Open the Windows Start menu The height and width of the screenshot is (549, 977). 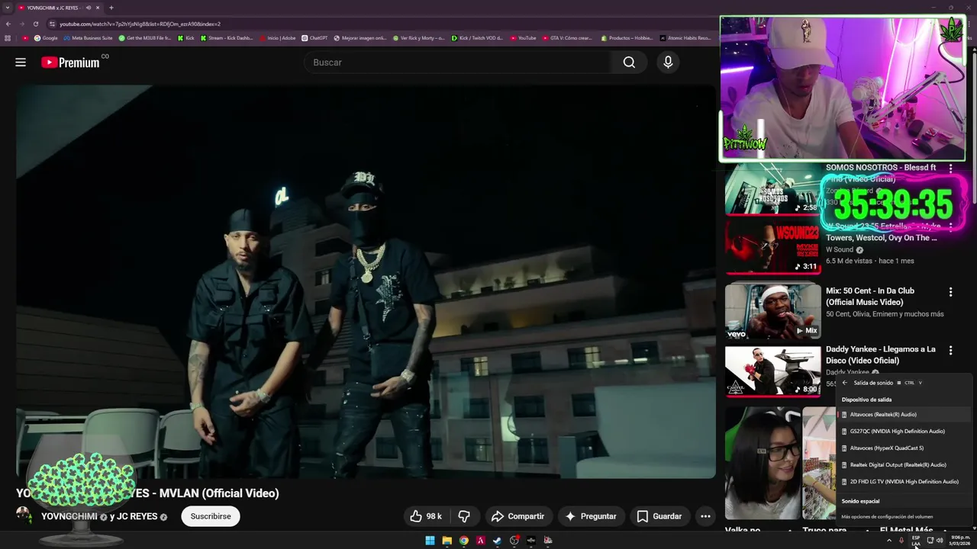click(x=430, y=541)
